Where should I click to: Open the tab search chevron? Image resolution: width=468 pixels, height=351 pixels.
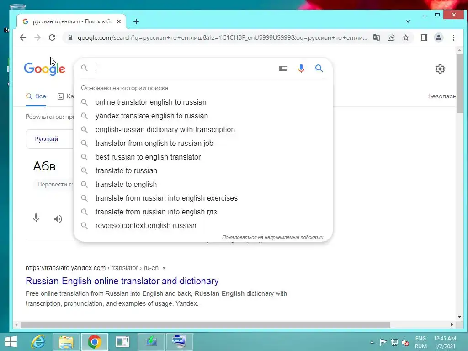tap(408, 21)
